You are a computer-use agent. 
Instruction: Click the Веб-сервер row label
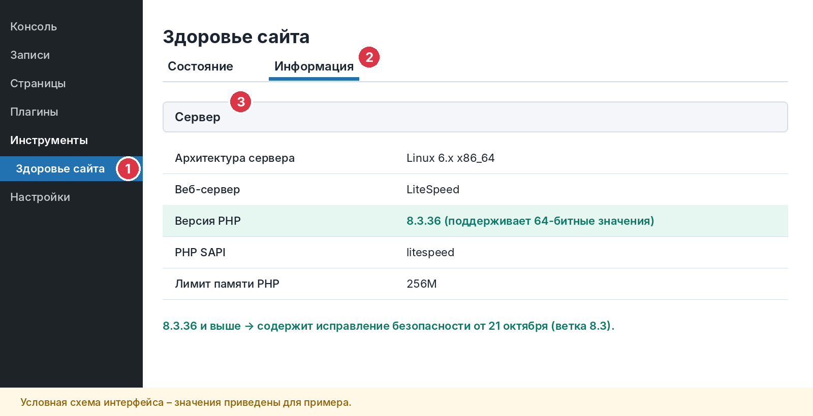pos(207,189)
